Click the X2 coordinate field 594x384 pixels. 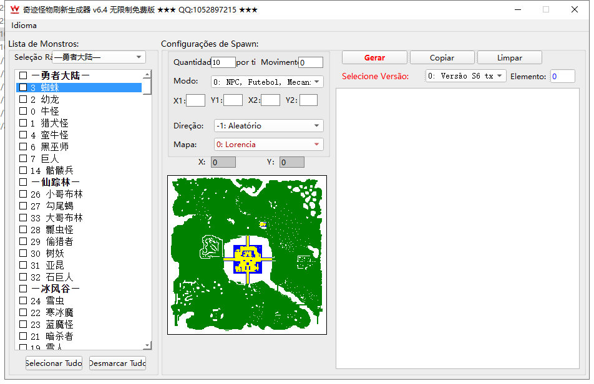tap(271, 100)
